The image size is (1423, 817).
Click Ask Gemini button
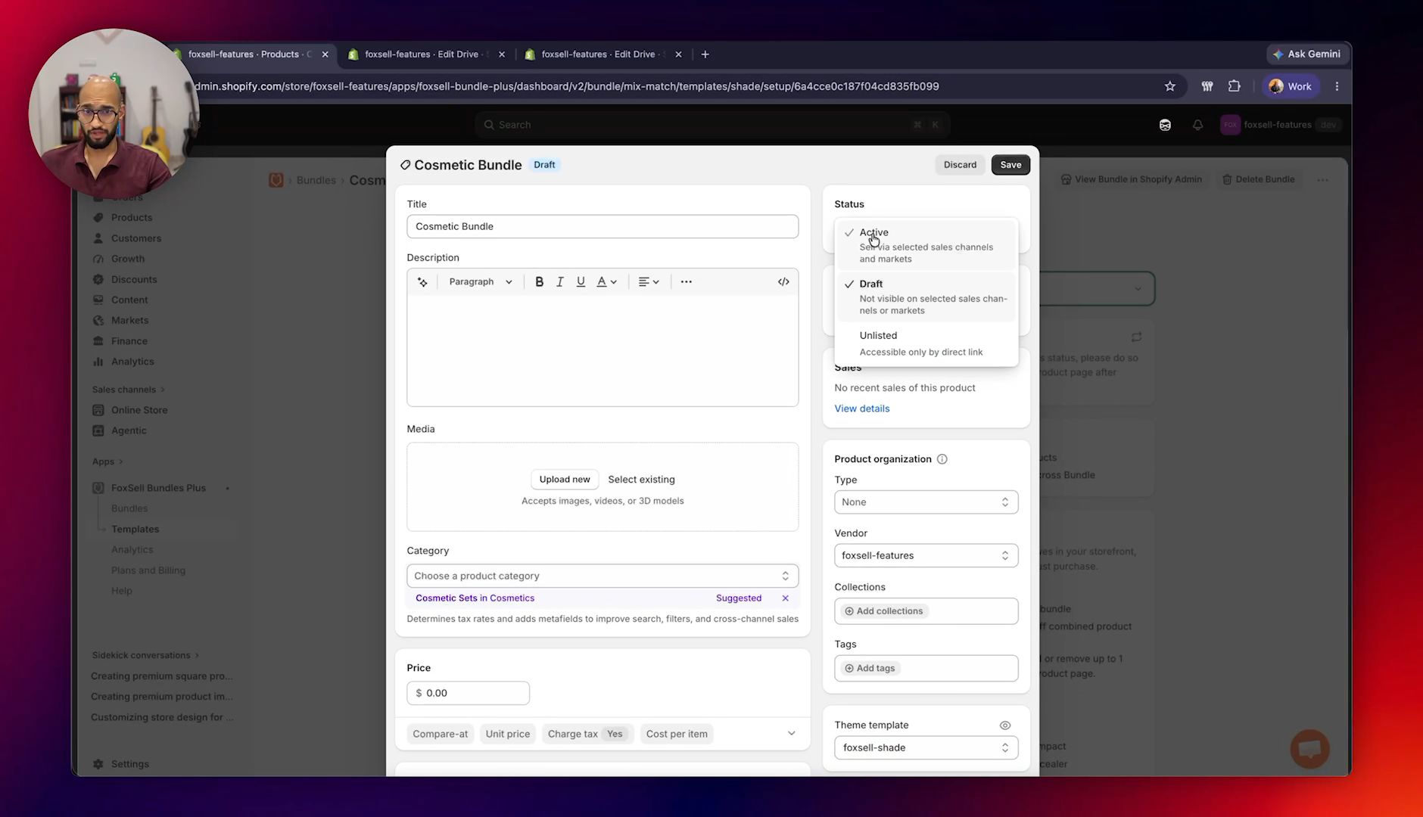pyautogui.click(x=1307, y=54)
